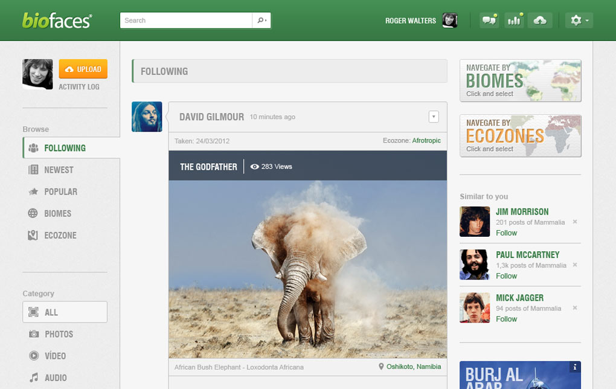616x389 pixels.
Task: Open Mick Jagger's profile name
Action: 520,298
